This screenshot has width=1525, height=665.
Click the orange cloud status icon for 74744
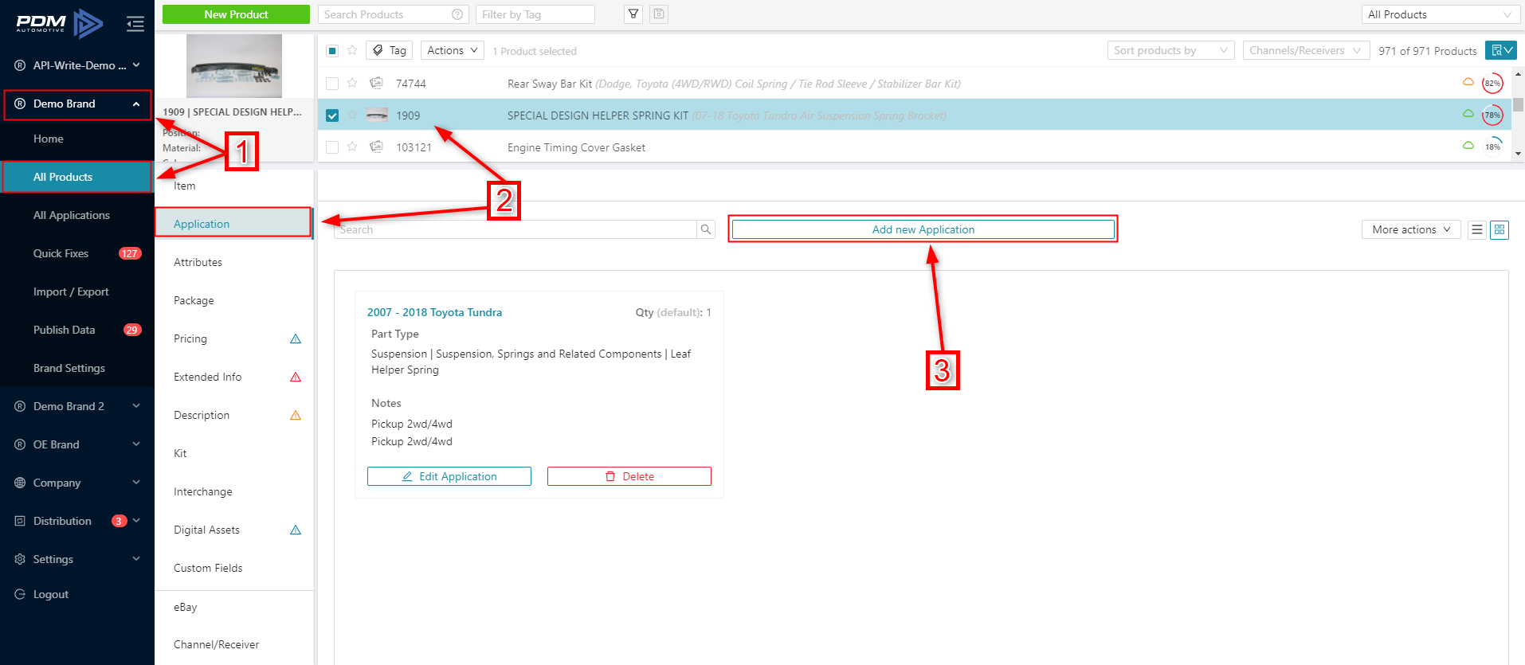1468,81
